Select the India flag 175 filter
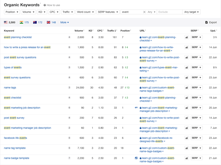The height and width of the screenshot is (165, 221). (x=24, y=23)
